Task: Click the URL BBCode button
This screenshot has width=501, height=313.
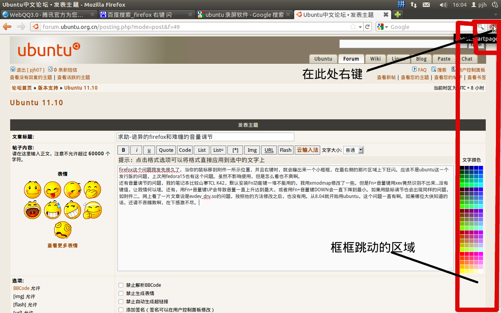Action: pyautogui.click(x=269, y=150)
